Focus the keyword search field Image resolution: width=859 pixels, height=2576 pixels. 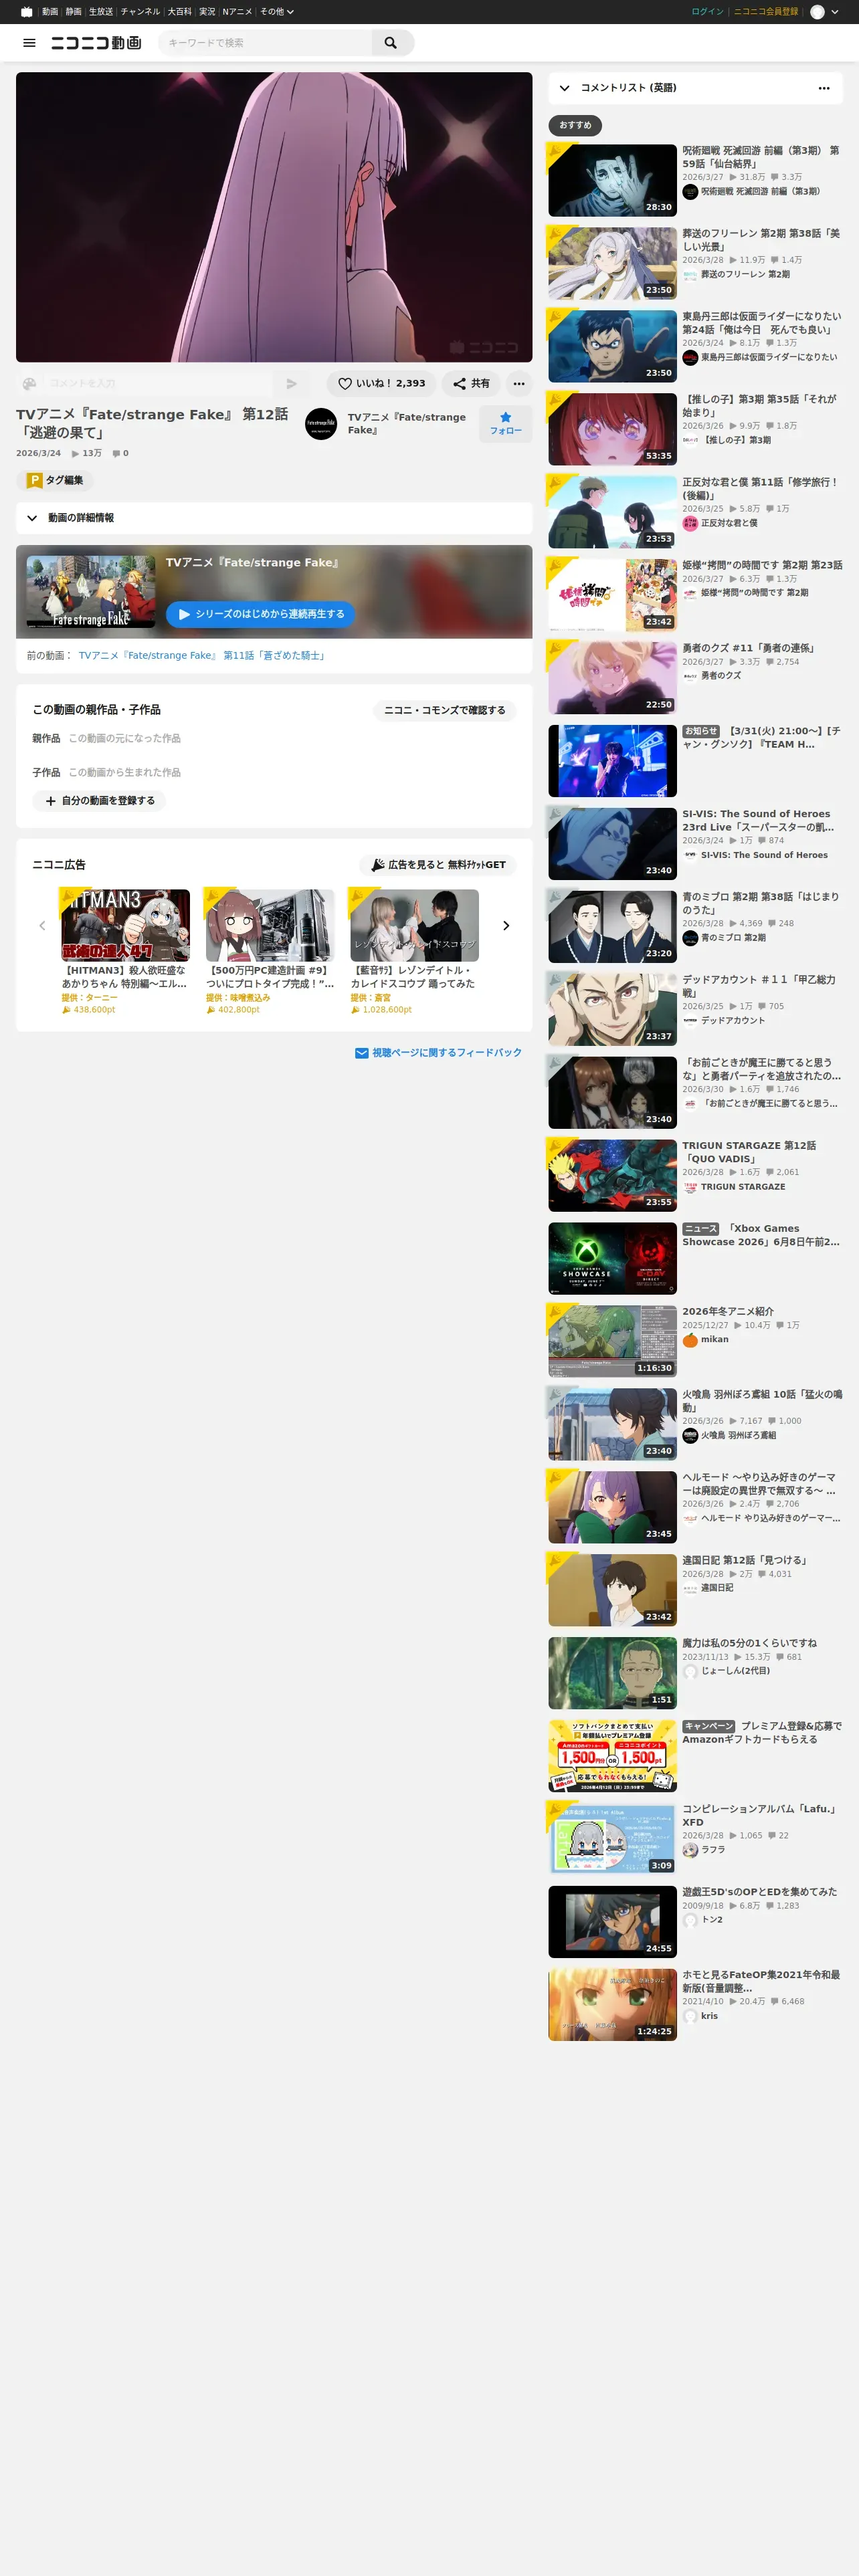tap(266, 43)
